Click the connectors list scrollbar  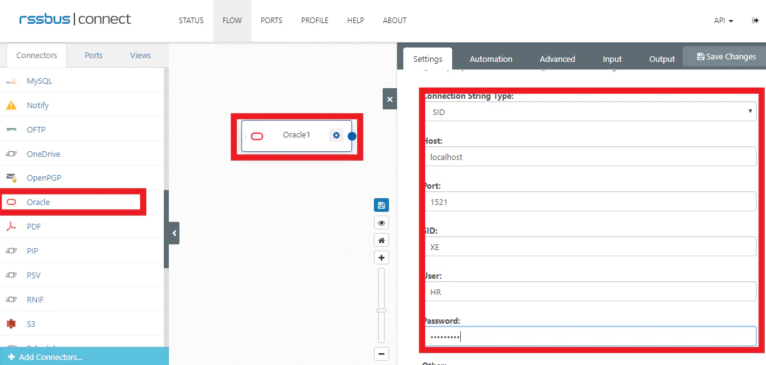166,229
